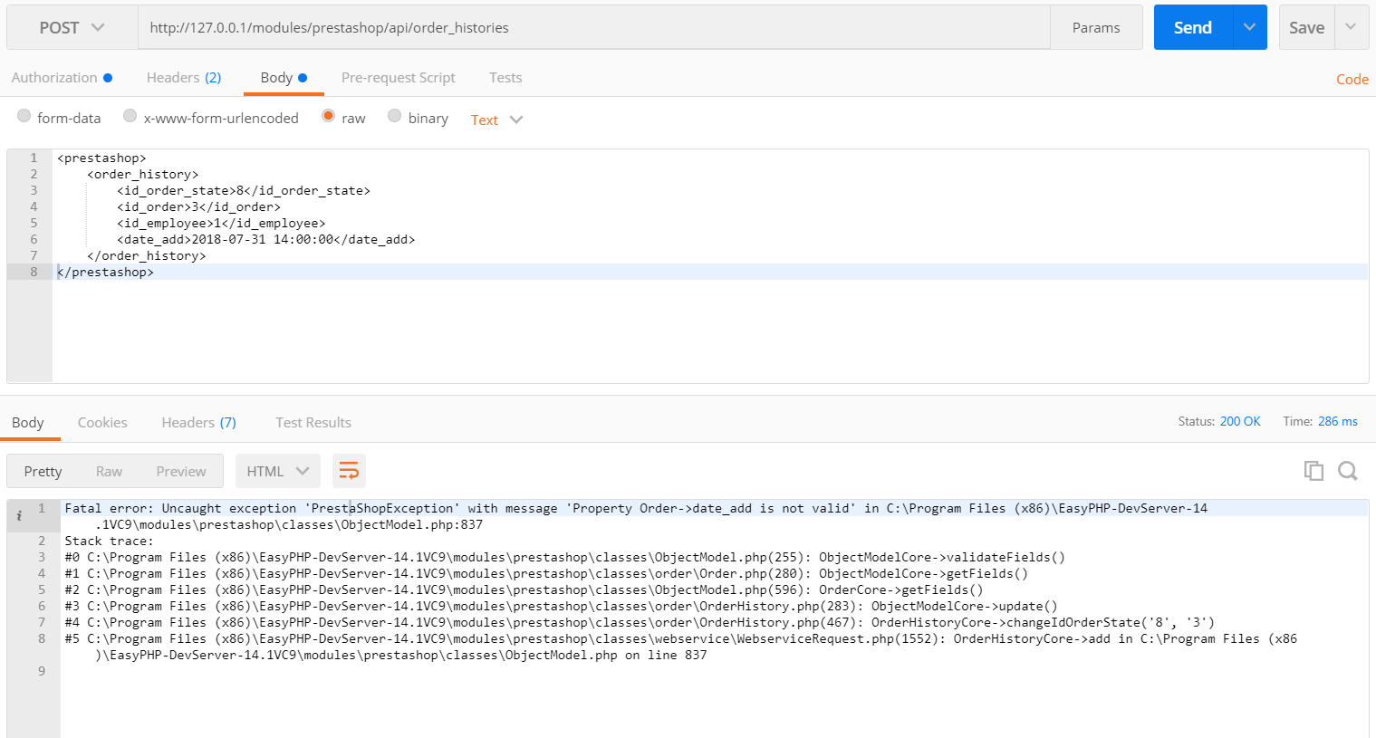Screen dimensions: 1376x738
Task: Select the form-data radio button
Action: pos(24,117)
